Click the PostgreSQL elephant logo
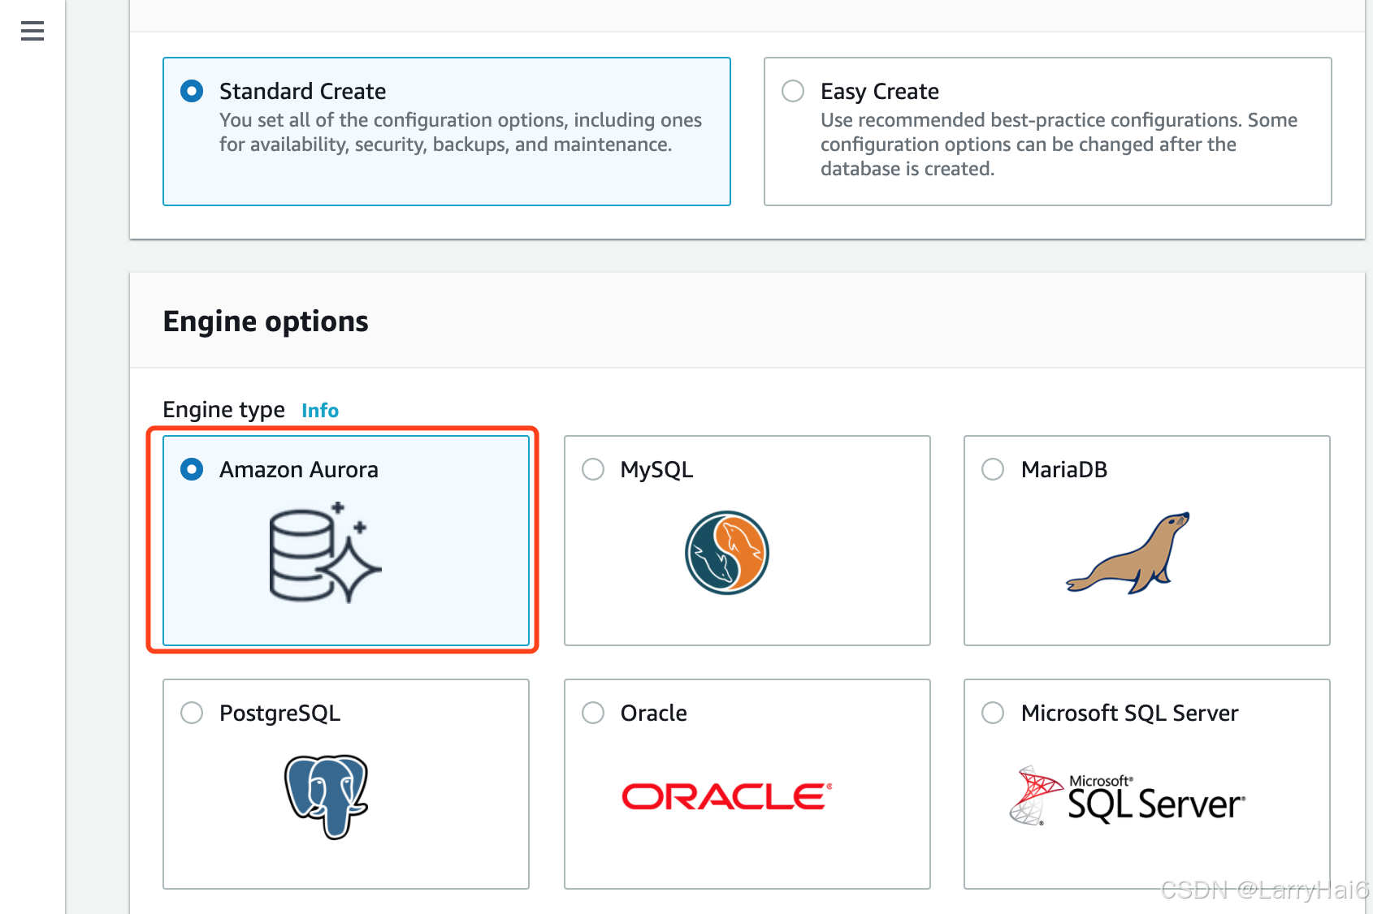 click(x=327, y=797)
